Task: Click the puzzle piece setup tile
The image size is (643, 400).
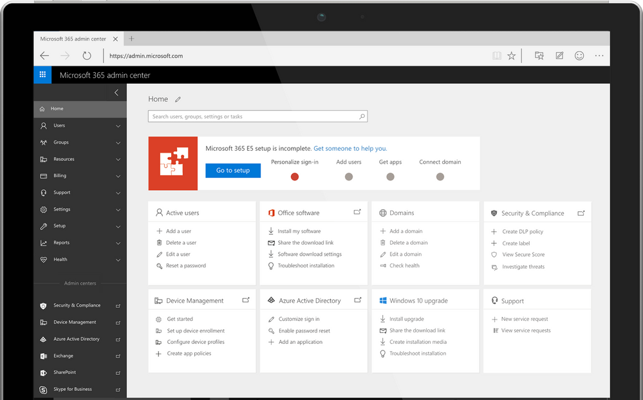Action: pyautogui.click(x=172, y=163)
